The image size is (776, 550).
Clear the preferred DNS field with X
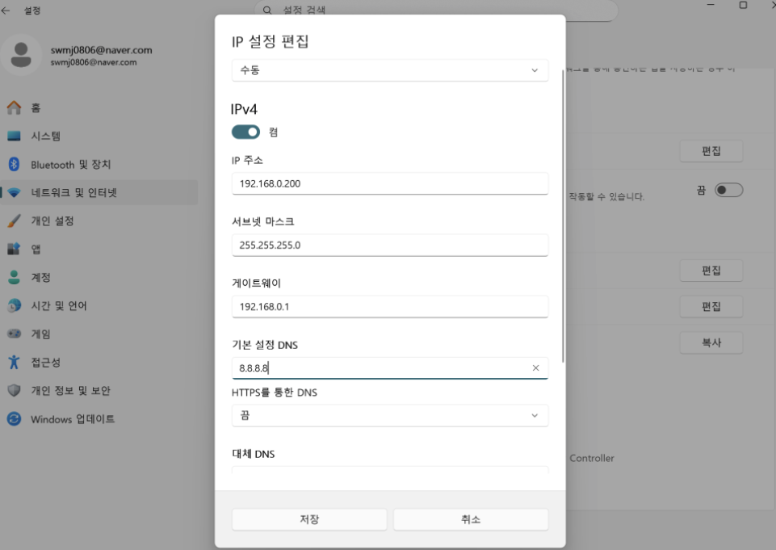535,368
